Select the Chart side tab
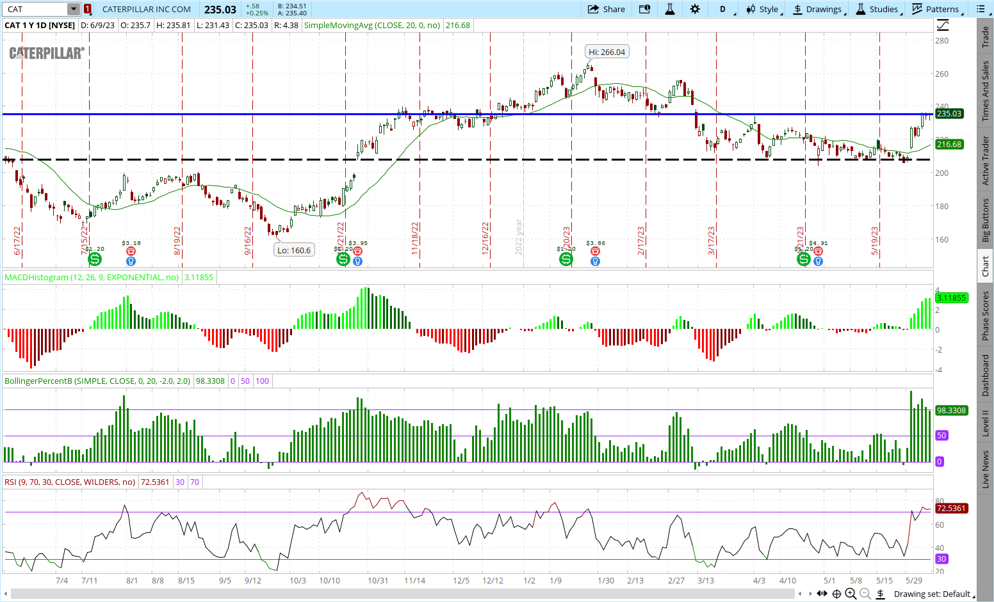Image resolution: width=994 pixels, height=602 pixels. pyautogui.click(x=986, y=266)
